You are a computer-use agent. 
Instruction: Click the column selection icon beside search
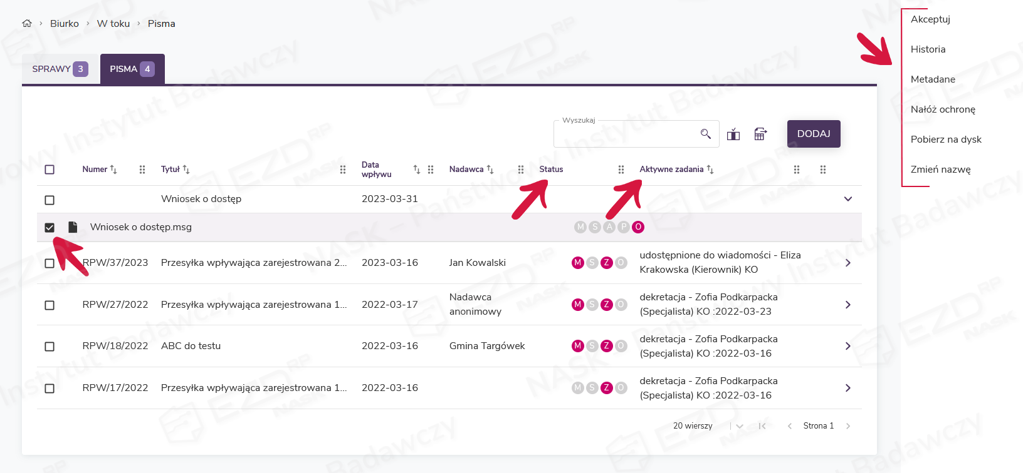[733, 134]
